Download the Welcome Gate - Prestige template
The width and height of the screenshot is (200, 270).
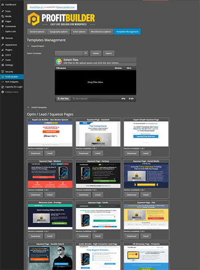pyautogui.click(x=36, y=236)
